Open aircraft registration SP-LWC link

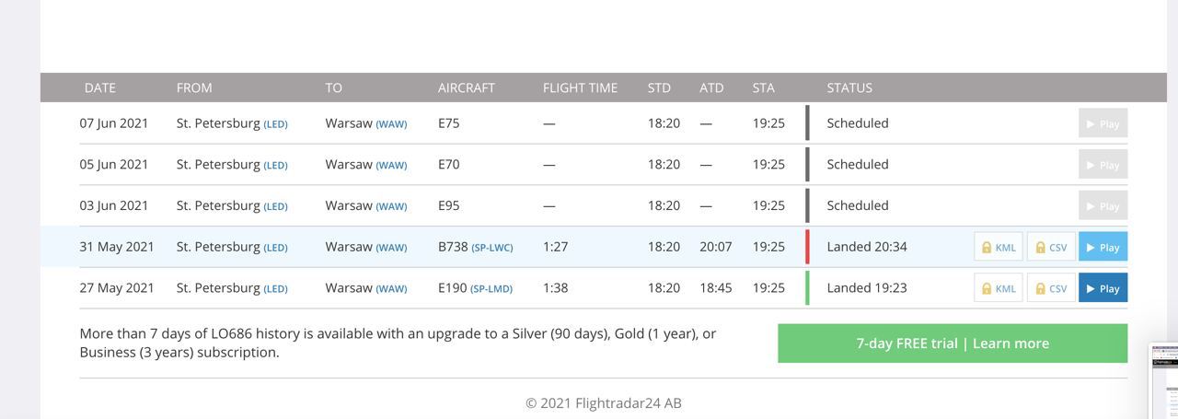pyautogui.click(x=492, y=248)
